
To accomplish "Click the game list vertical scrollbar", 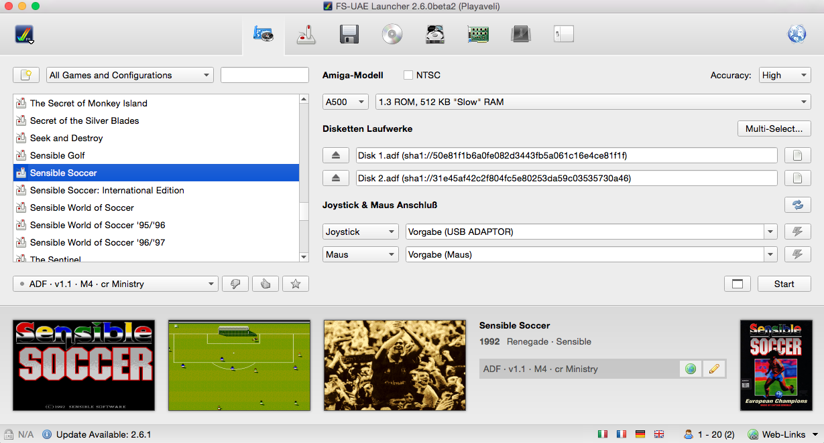I will click(304, 178).
